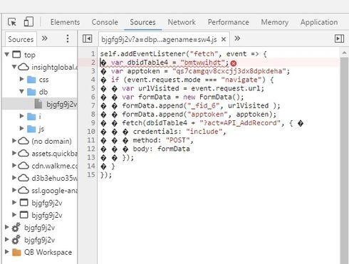349x264 pixels.
Task: Expand the js folder
Action: [21, 128]
